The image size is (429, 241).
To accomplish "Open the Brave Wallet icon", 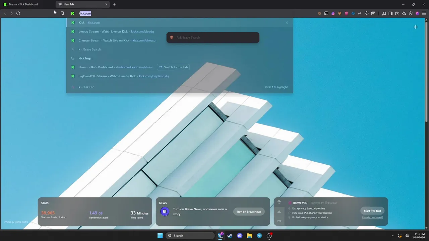I will click(397, 13).
